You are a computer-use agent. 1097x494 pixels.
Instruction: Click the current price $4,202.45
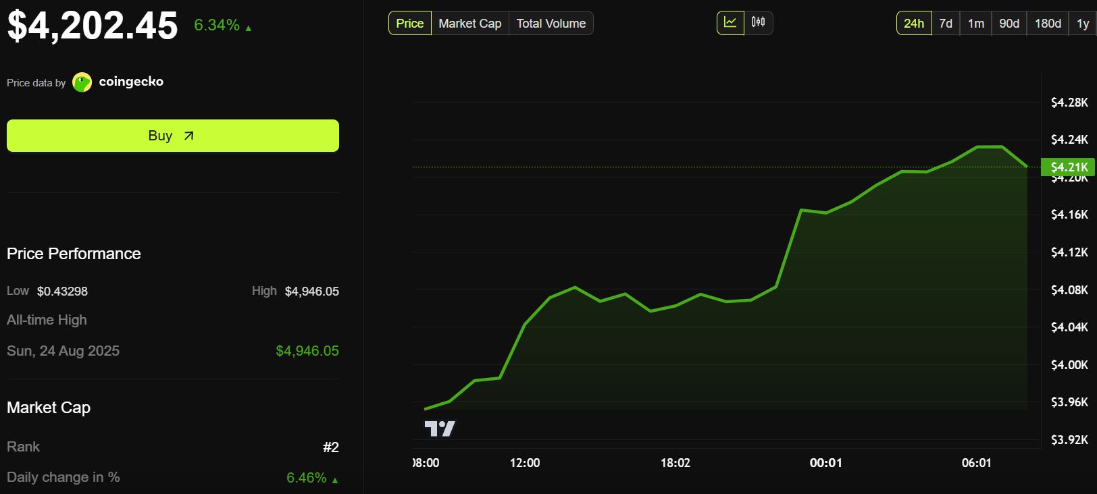pyautogui.click(x=93, y=26)
